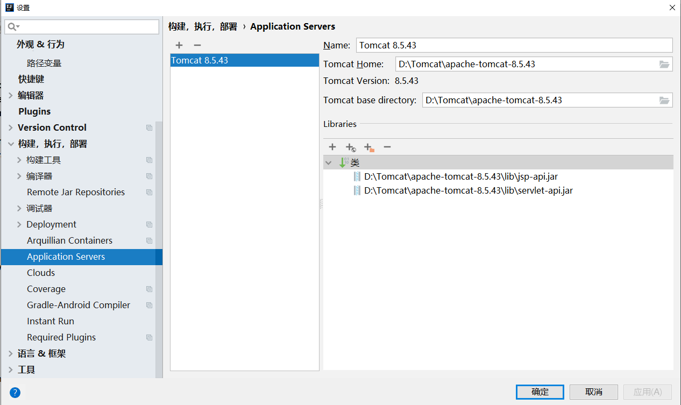
Task: Expand the 编译器 node
Action: click(19, 176)
